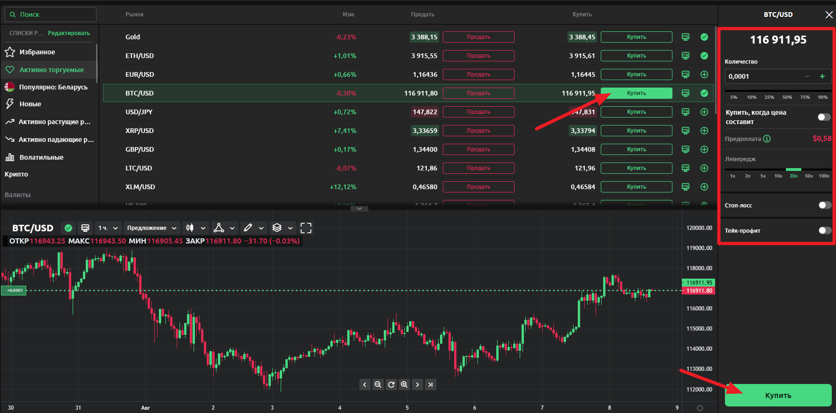Open the 1 ч. timeframe dropdown
The width and height of the screenshot is (836, 413).
click(x=108, y=228)
